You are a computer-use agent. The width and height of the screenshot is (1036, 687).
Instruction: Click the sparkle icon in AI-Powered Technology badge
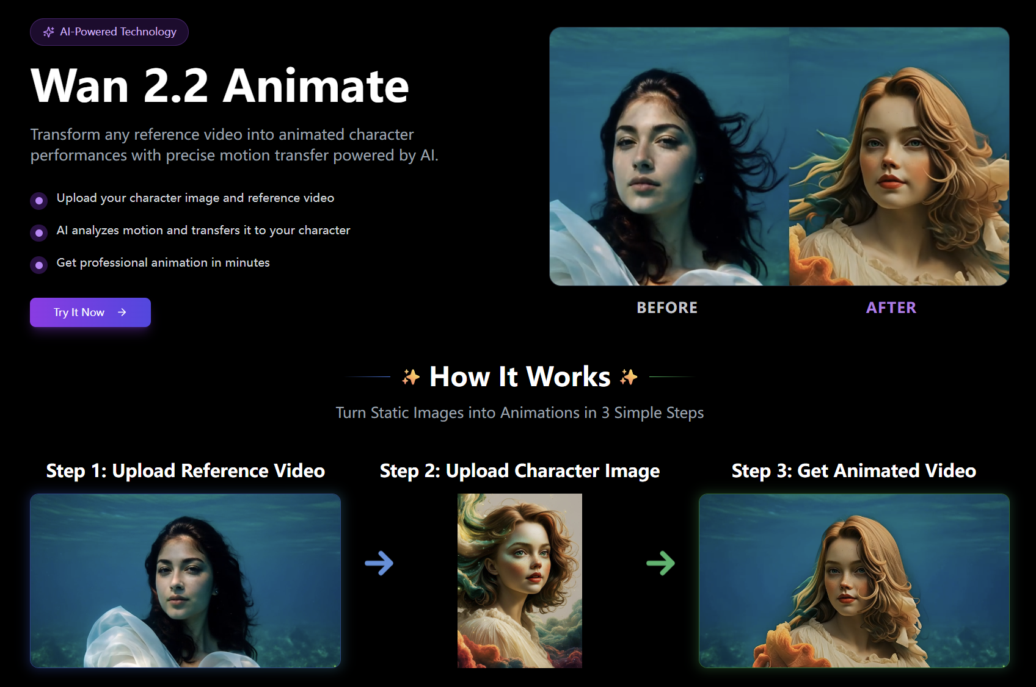[48, 32]
